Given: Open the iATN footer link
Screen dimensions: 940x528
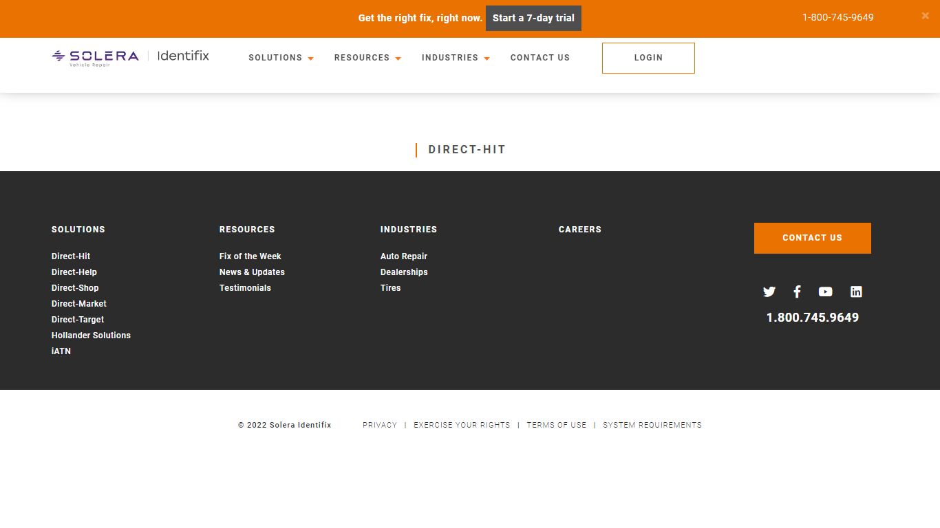Looking at the screenshot, I should tap(61, 351).
